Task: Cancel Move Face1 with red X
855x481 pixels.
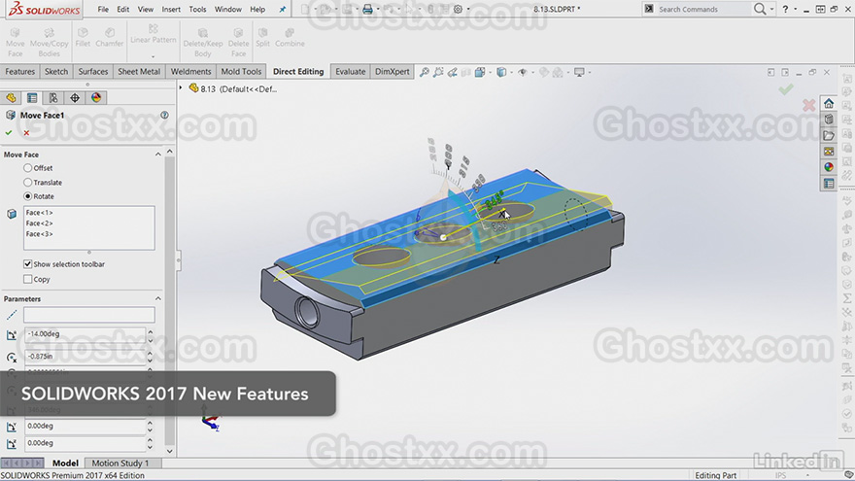Action: (x=26, y=132)
